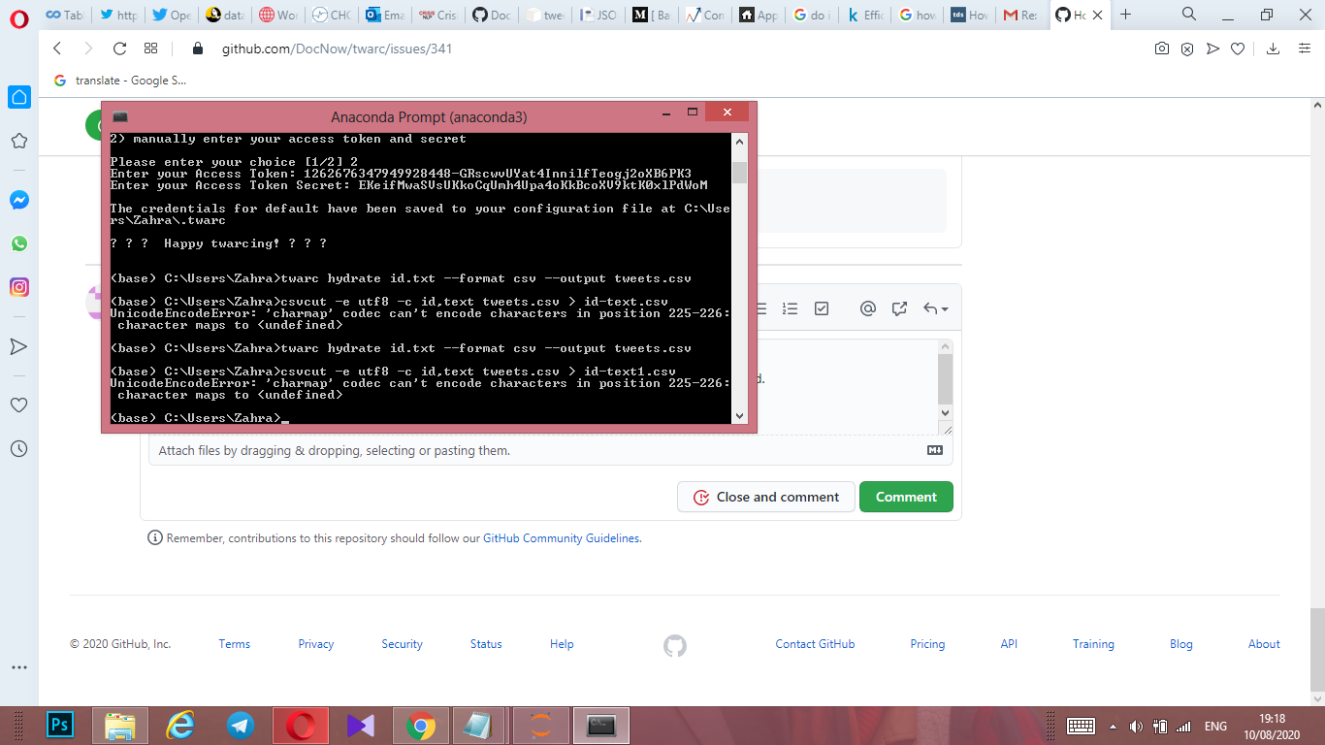The image size is (1325, 745).
Task: Open the Easy Setup sliders panel
Action: click(x=1303, y=48)
